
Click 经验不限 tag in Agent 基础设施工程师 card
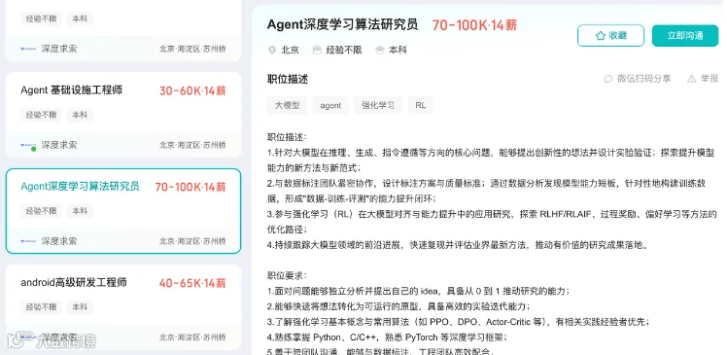41,115
